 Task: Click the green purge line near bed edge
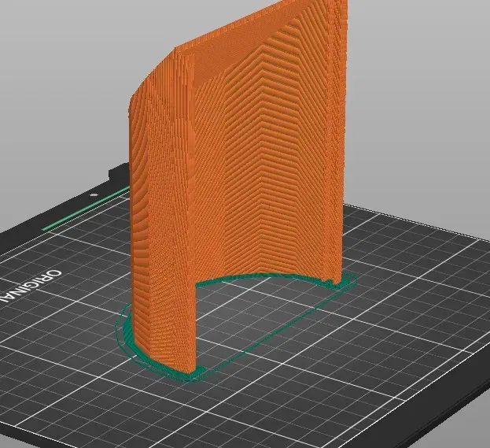(x=86, y=209)
